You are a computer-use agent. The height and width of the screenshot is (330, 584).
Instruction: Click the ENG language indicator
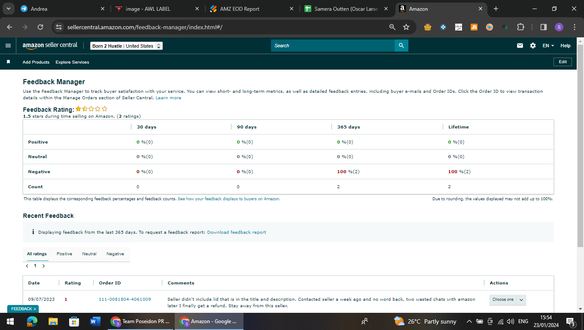(x=523, y=321)
